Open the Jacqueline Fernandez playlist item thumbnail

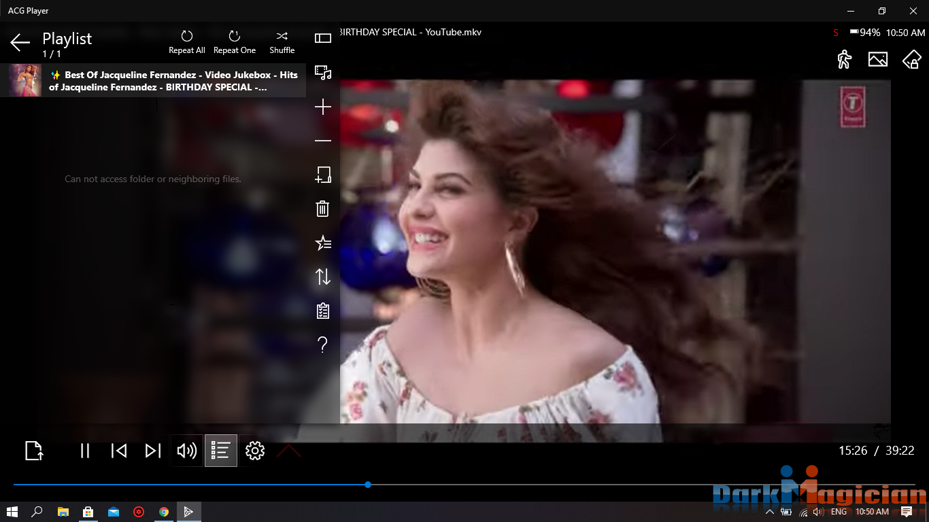coord(25,80)
